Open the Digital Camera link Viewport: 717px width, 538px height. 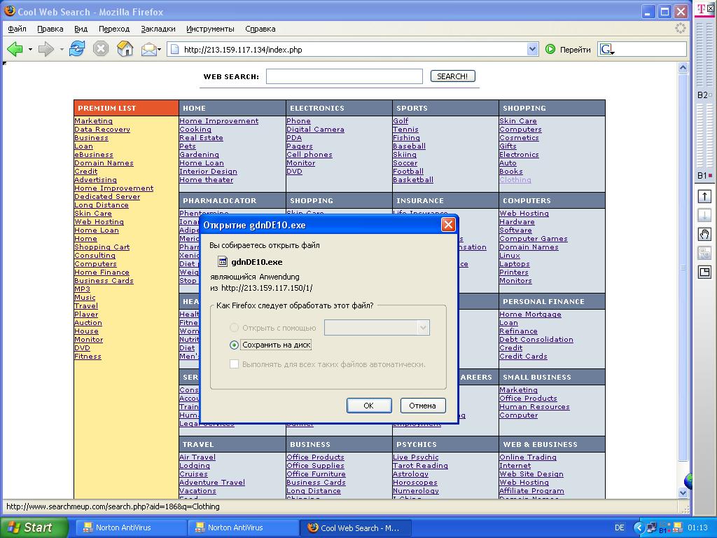pos(315,130)
